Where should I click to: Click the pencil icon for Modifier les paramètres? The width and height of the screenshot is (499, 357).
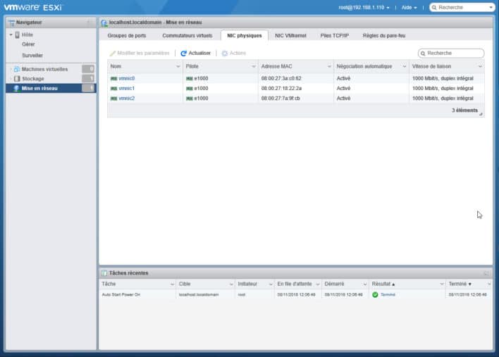113,54
